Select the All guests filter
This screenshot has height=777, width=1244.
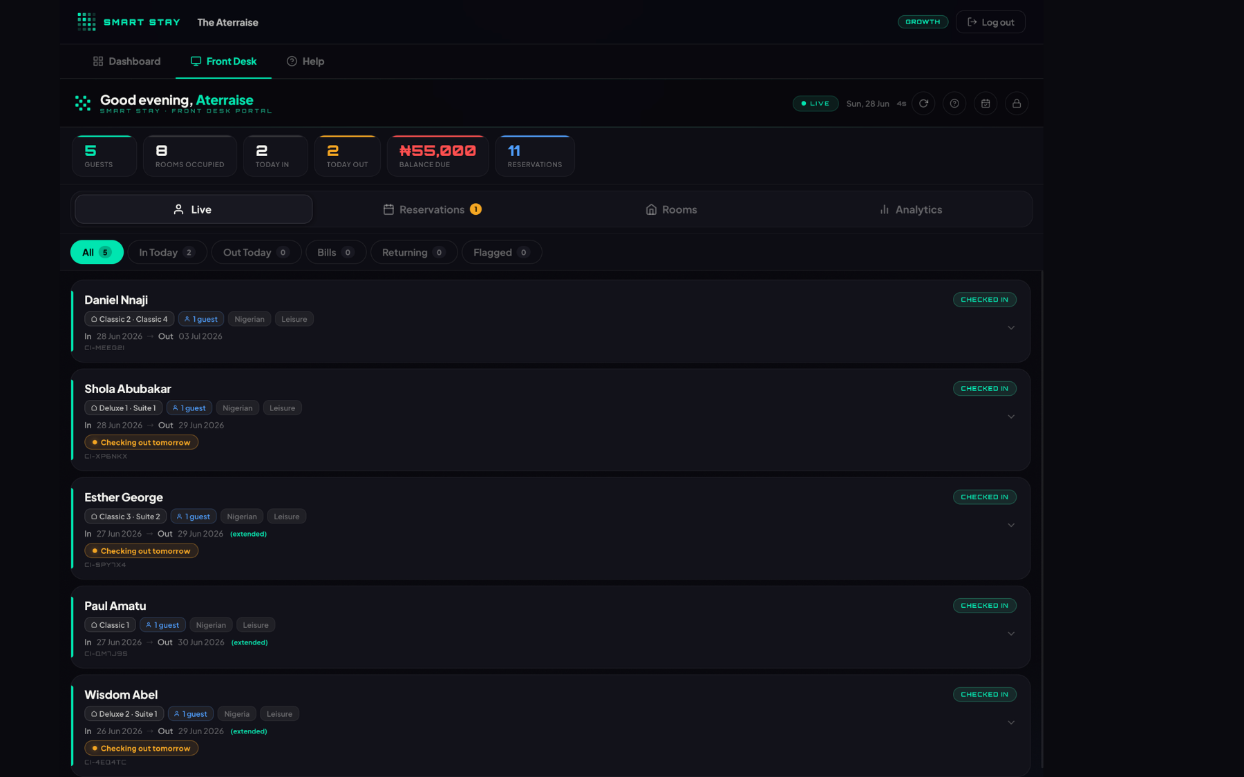(x=97, y=252)
